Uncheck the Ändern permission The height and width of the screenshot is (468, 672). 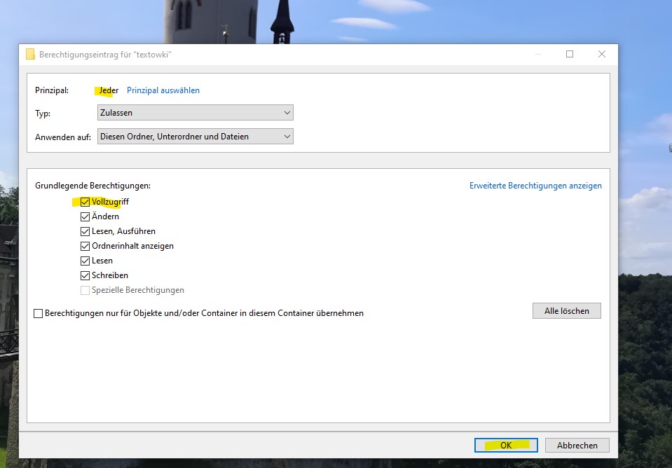click(85, 217)
